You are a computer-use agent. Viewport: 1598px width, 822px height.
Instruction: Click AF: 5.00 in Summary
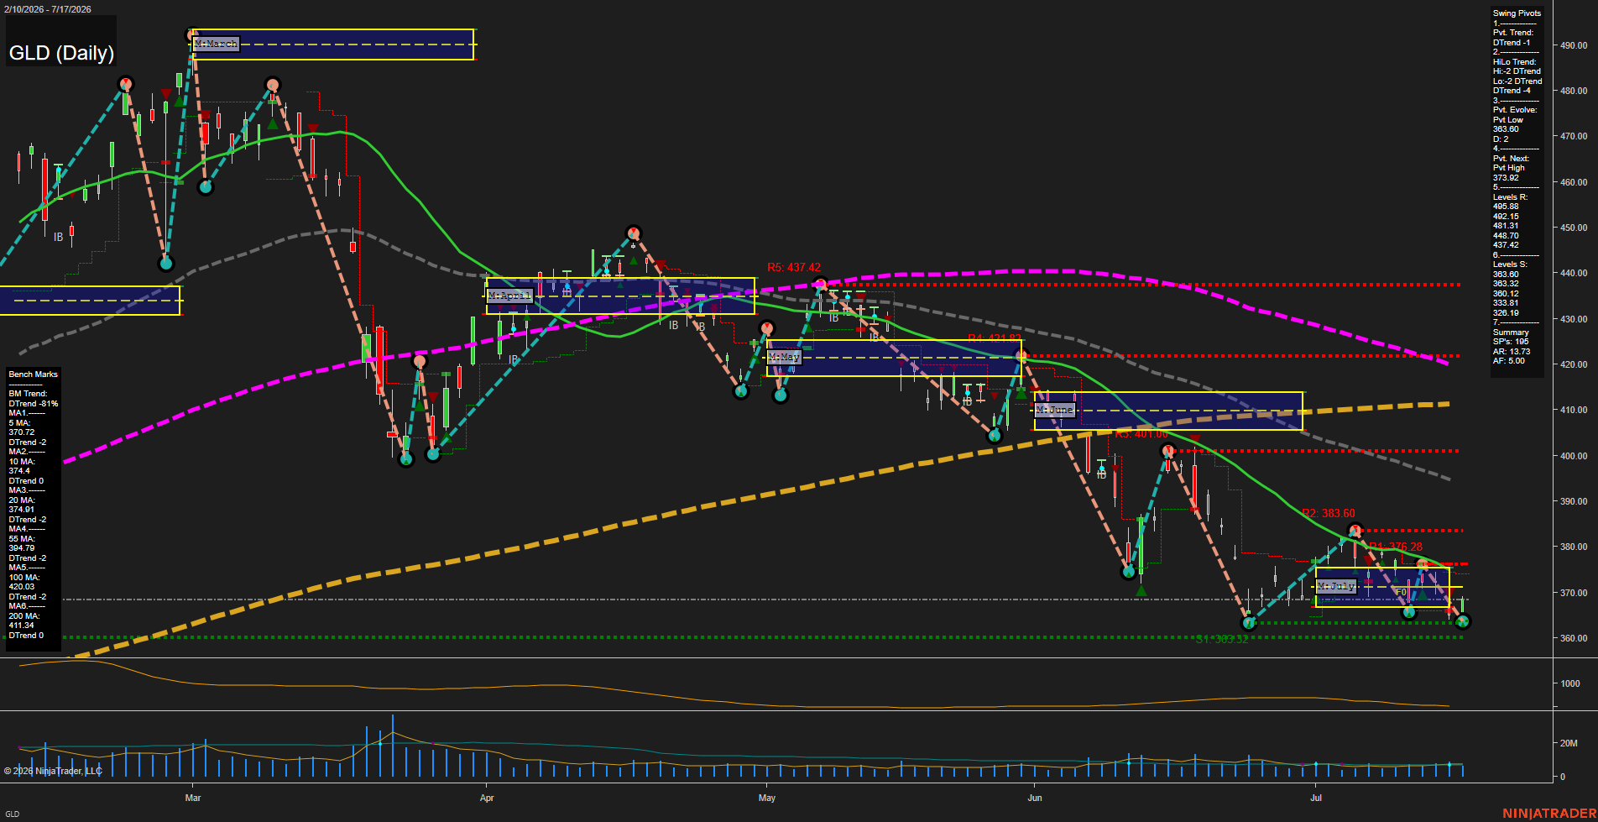point(1509,361)
